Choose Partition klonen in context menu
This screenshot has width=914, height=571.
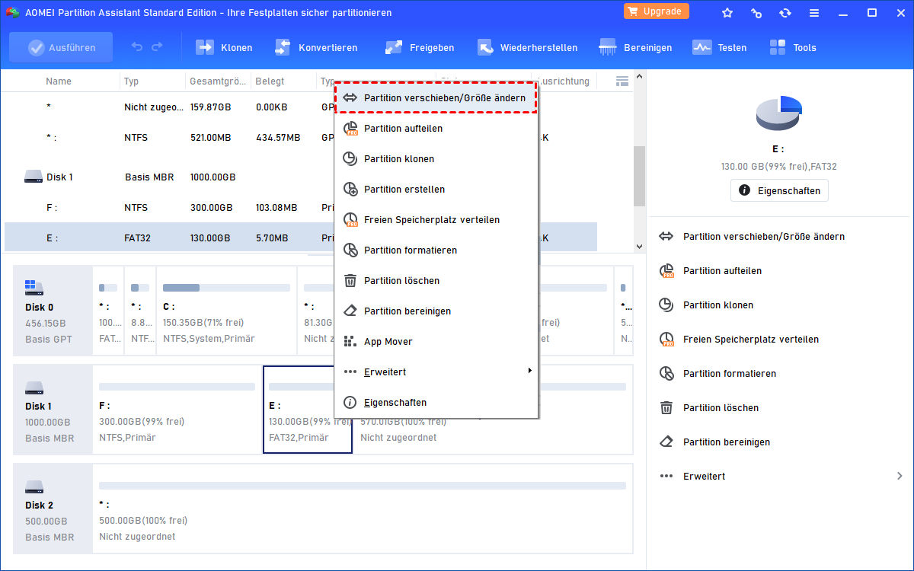(436, 159)
